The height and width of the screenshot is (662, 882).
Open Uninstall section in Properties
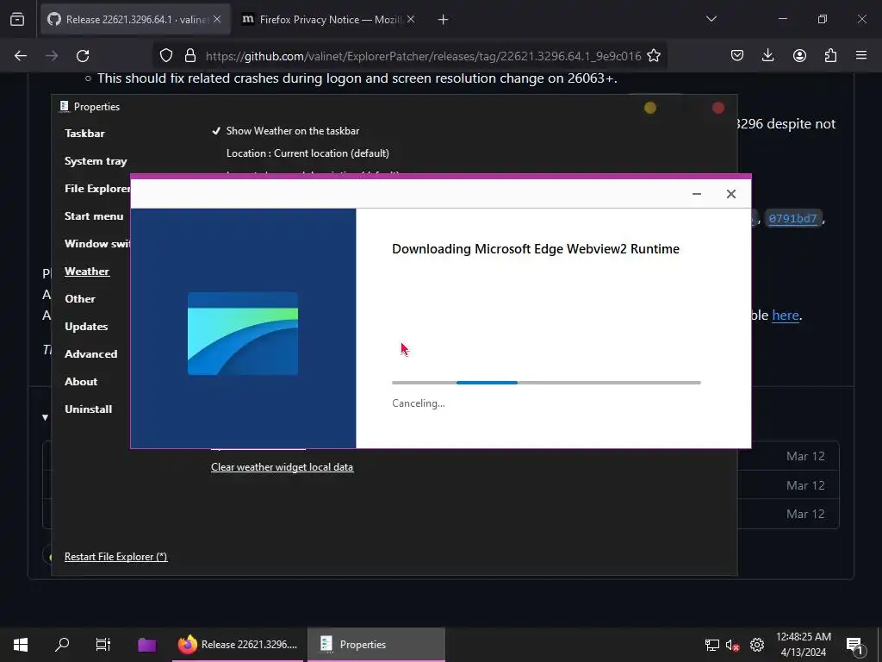89,409
